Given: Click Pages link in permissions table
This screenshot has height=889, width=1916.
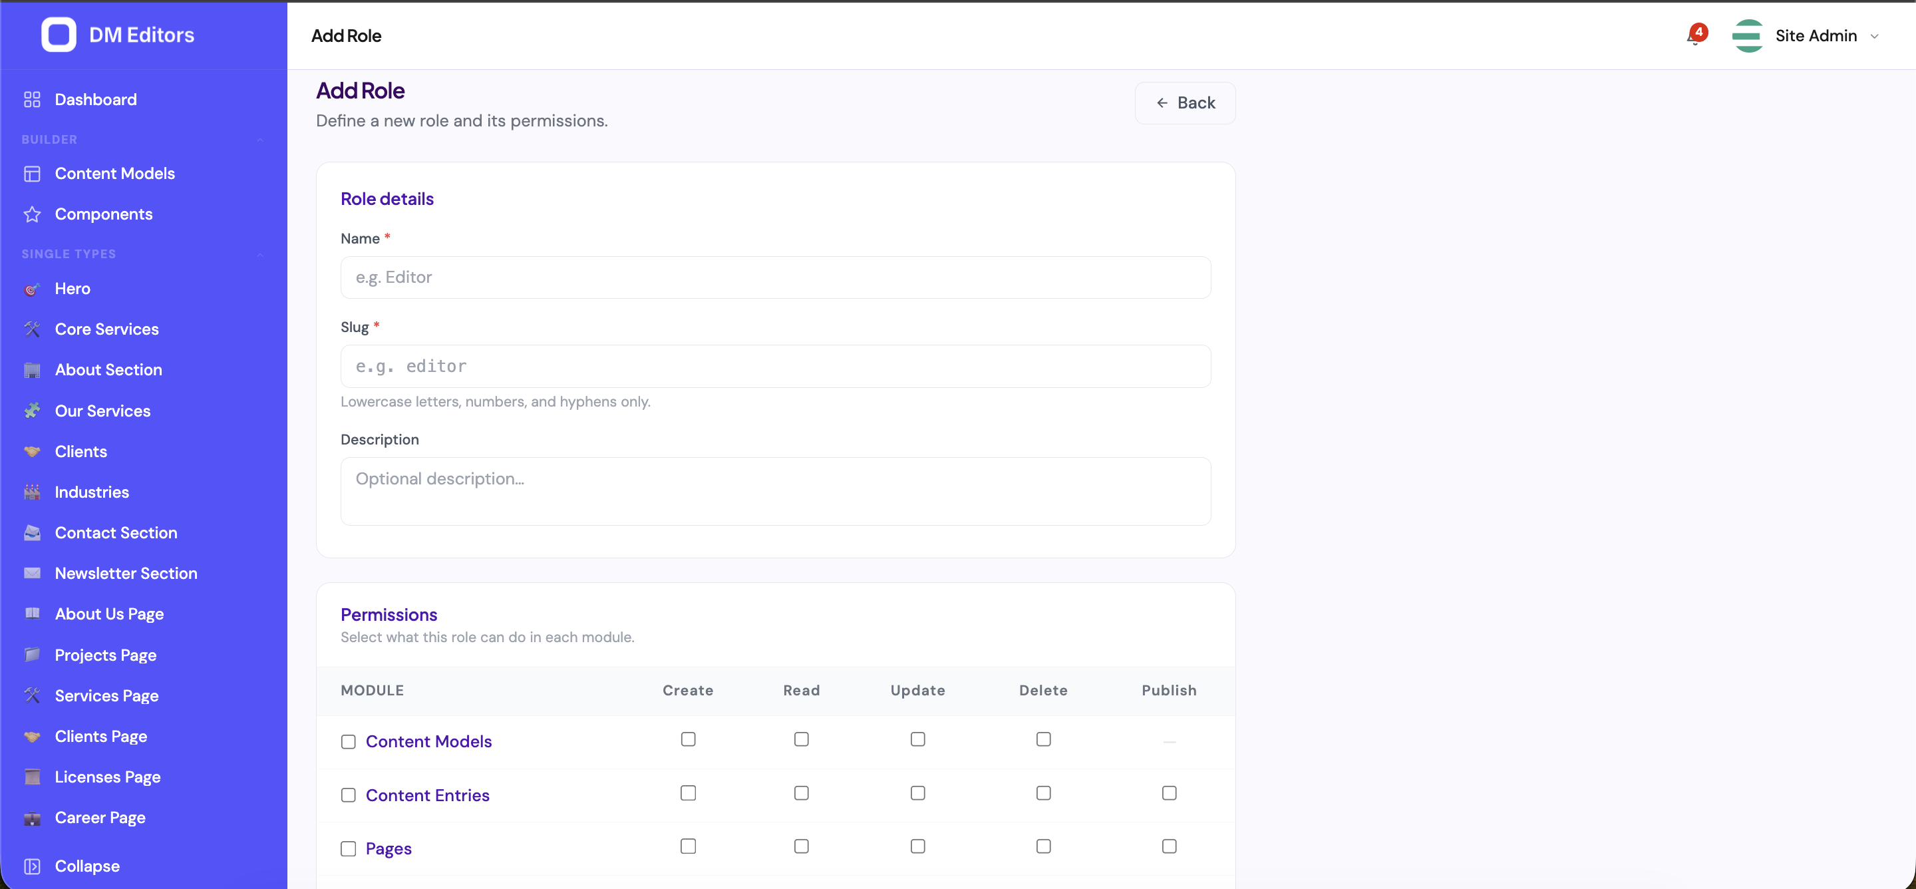Looking at the screenshot, I should pyautogui.click(x=389, y=849).
